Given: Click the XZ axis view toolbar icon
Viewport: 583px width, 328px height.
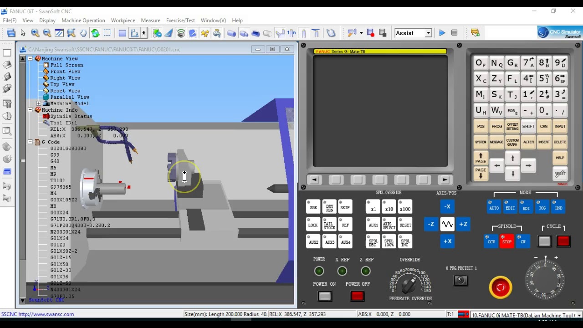Looking at the screenshot, I should (134, 33).
